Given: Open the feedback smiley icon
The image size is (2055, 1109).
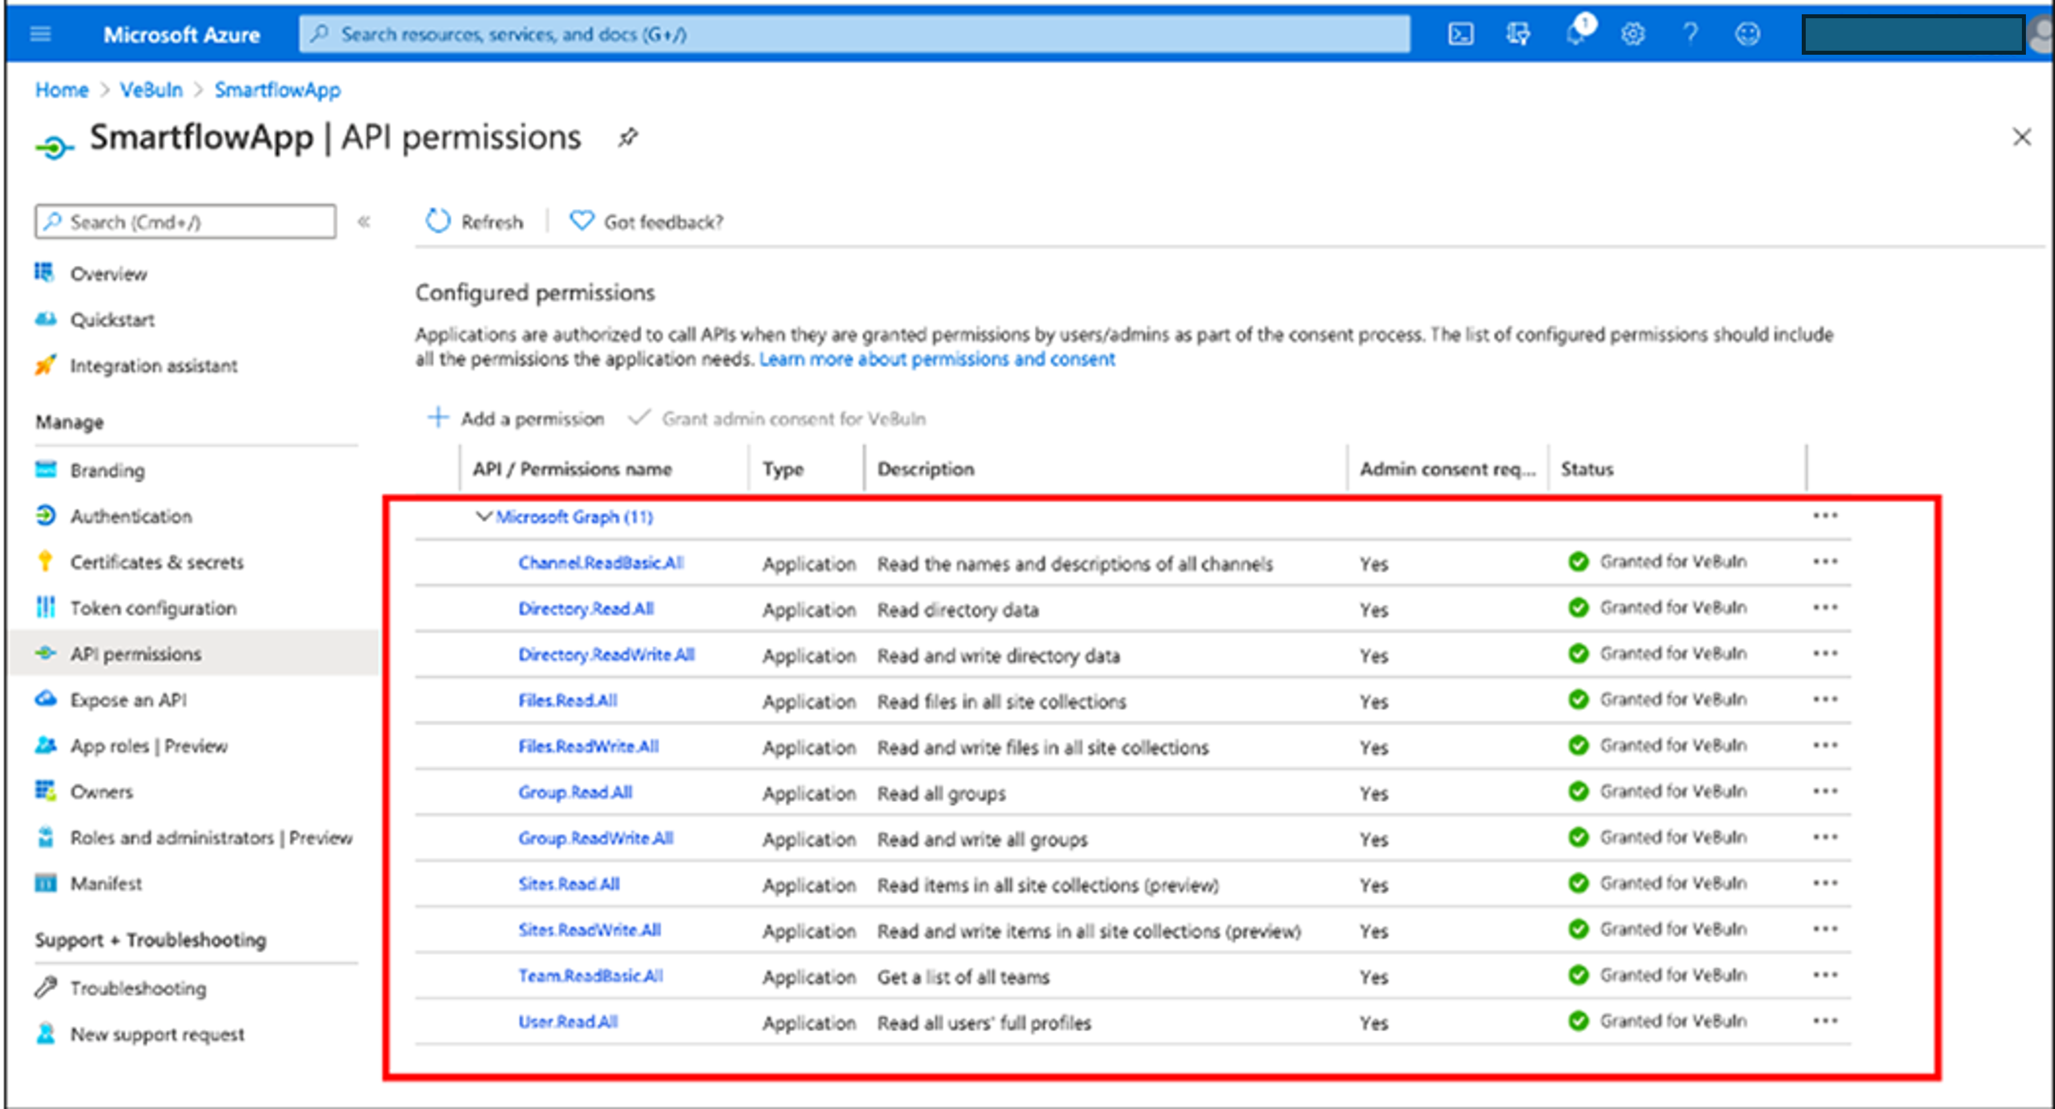Looking at the screenshot, I should (x=1747, y=34).
